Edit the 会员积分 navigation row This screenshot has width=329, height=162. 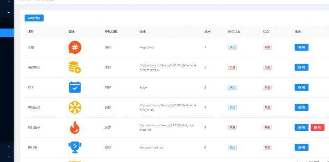pos(301,67)
